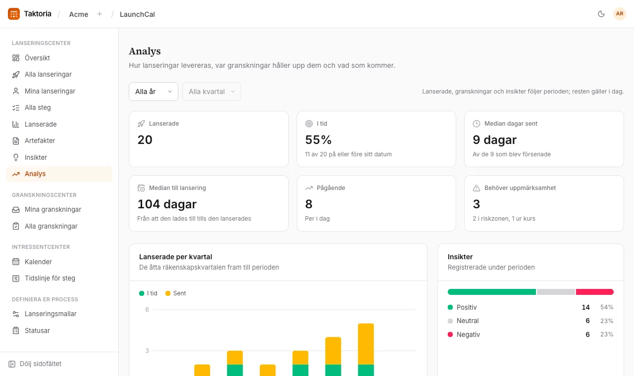This screenshot has width=634, height=376.
Task: Open the Alla kvartal quarter dropdown
Action: coord(212,92)
